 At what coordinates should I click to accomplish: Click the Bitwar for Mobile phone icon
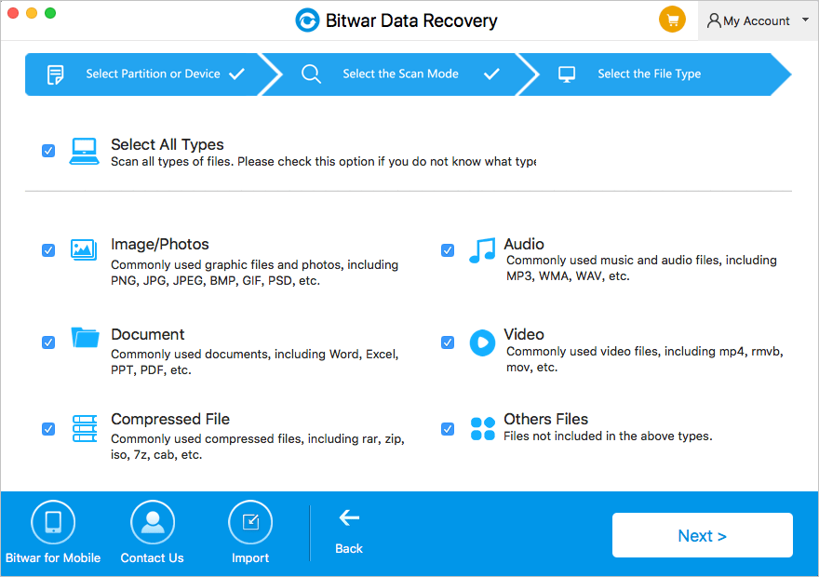pyautogui.click(x=53, y=522)
